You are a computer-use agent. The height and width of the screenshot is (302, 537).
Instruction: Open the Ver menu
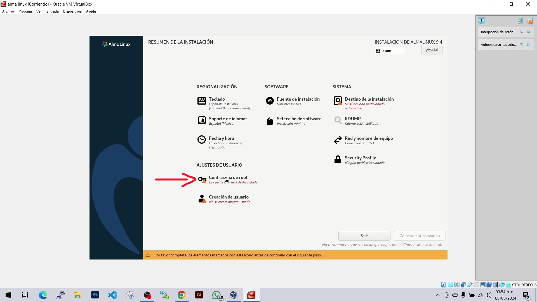coord(39,11)
